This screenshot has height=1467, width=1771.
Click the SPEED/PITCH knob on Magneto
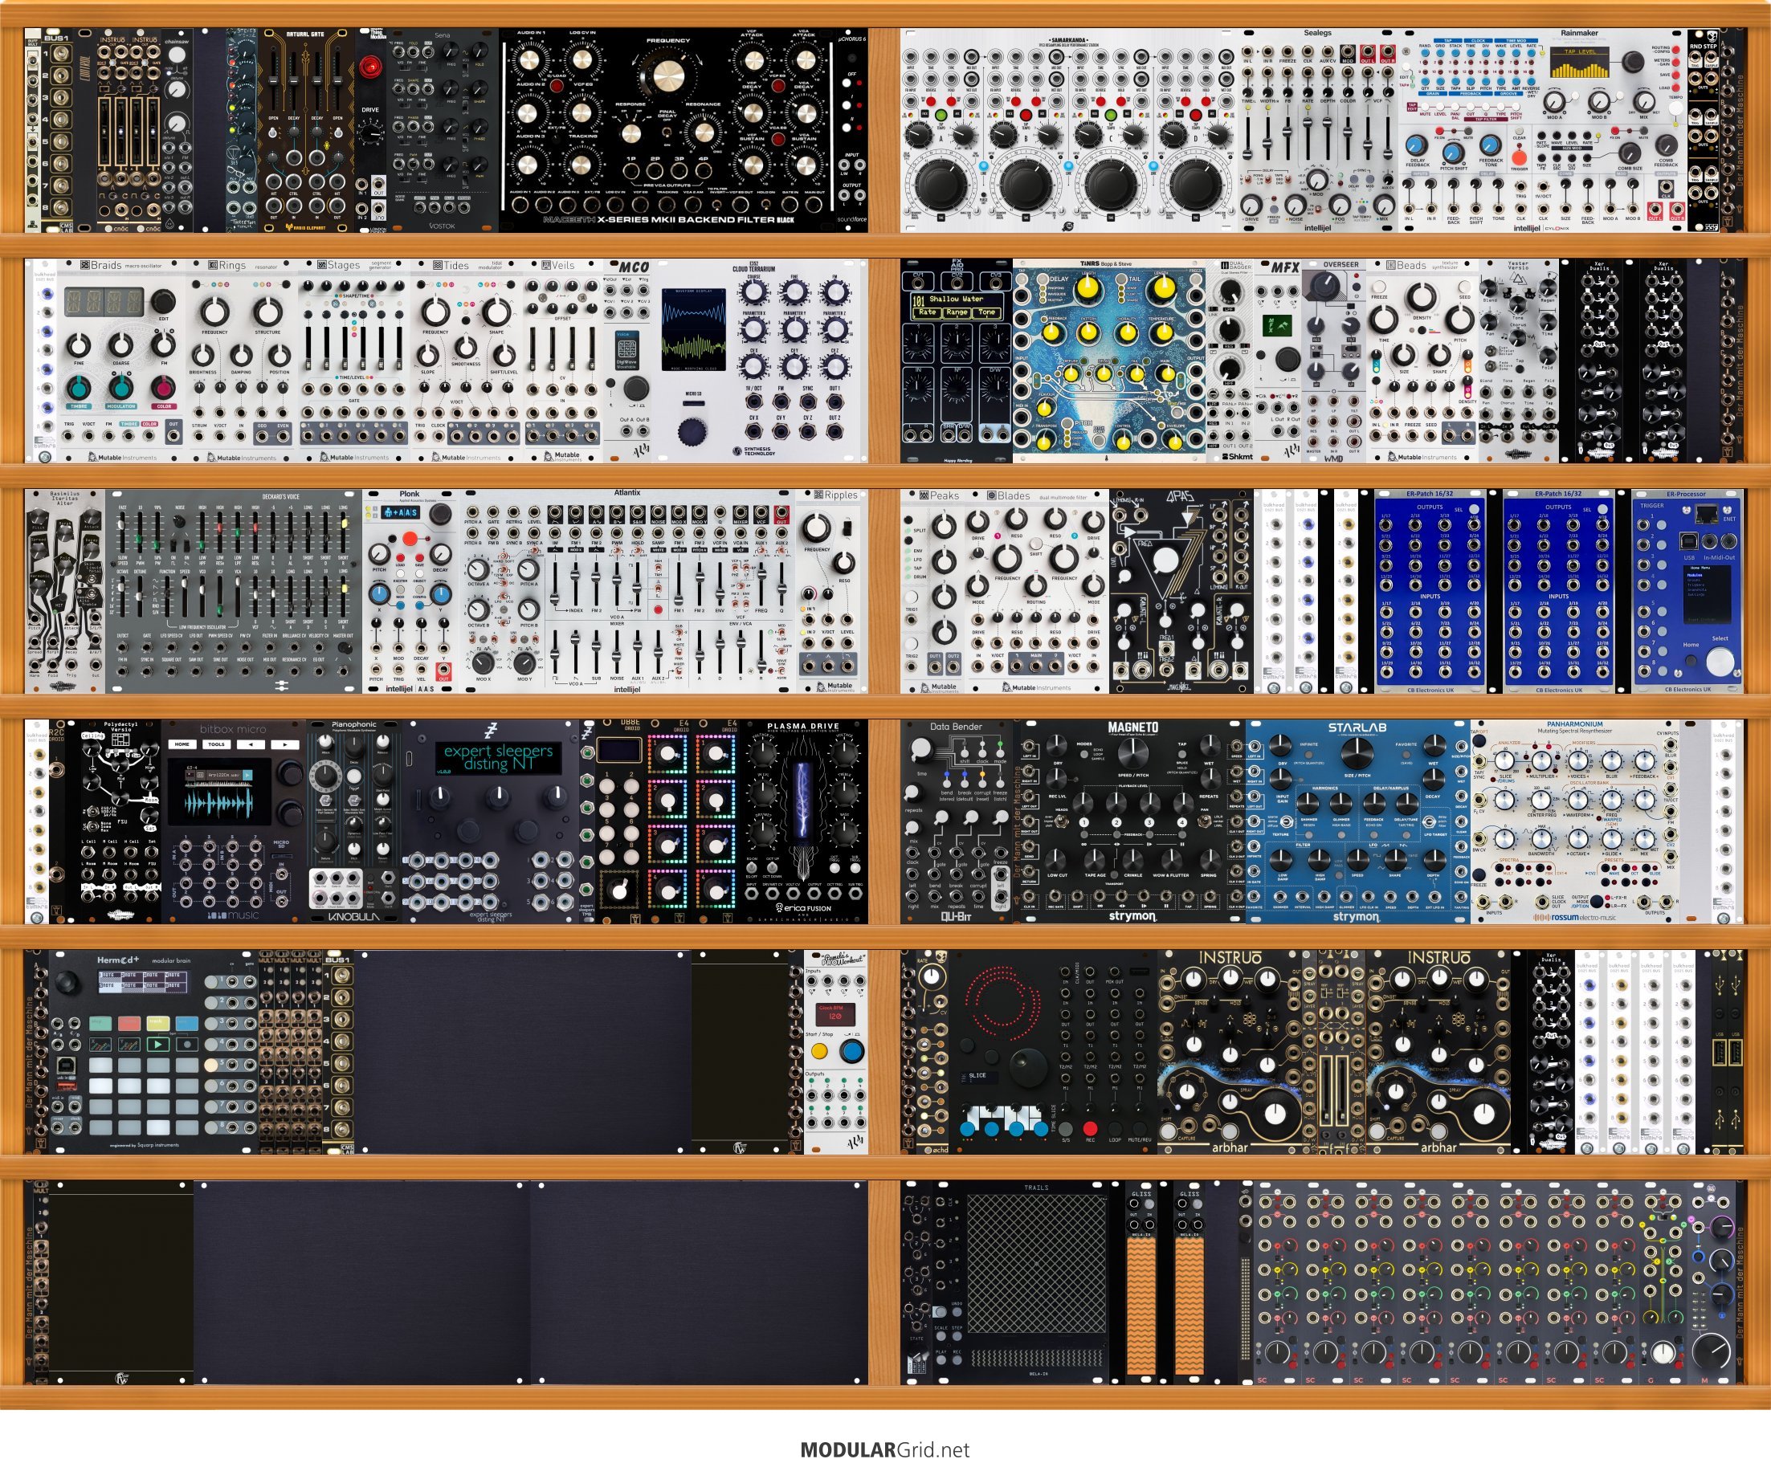[x=1132, y=756]
